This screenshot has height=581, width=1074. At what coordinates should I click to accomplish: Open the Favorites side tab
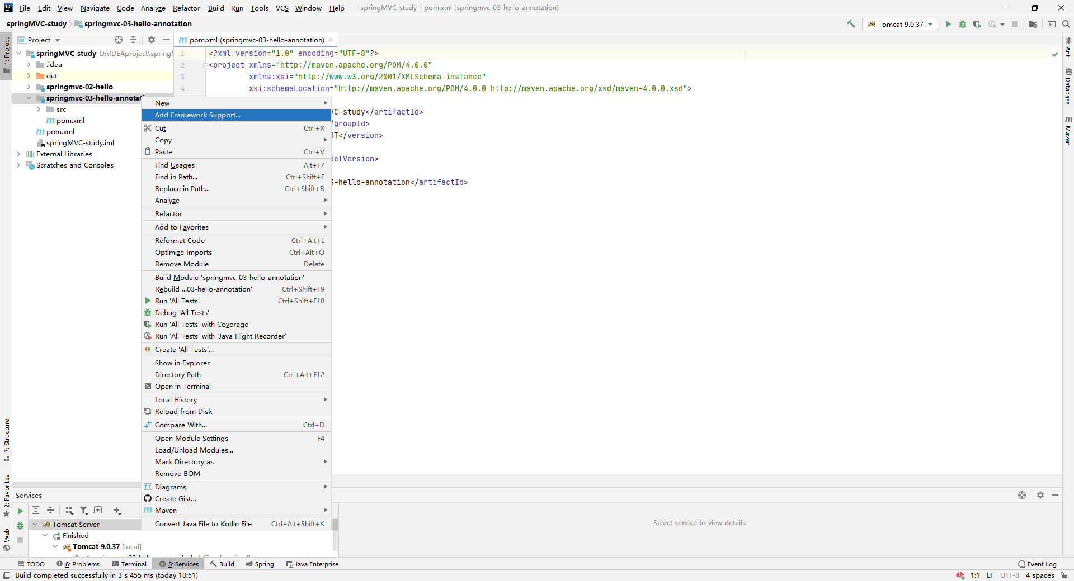(x=7, y=496)
